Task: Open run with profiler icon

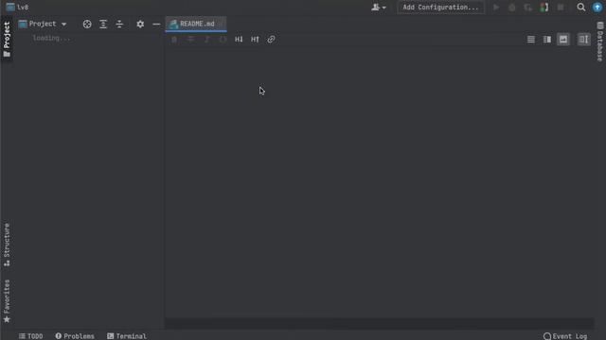Action: (x=544, y=8)
